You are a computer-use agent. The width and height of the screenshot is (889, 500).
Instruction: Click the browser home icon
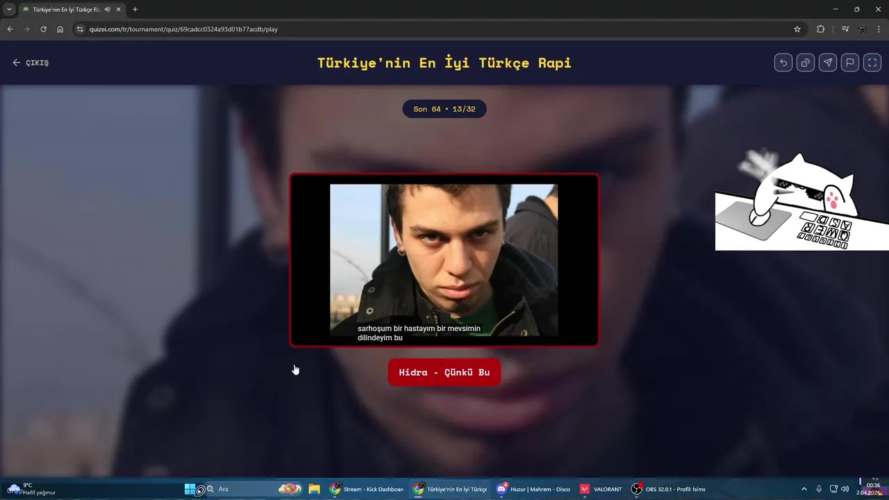point(60,29)
